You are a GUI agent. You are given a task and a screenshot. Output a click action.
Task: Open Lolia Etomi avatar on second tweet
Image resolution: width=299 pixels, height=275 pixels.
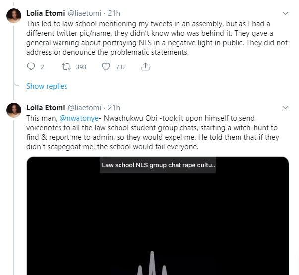pyautogui.click(x=14, y=110)
